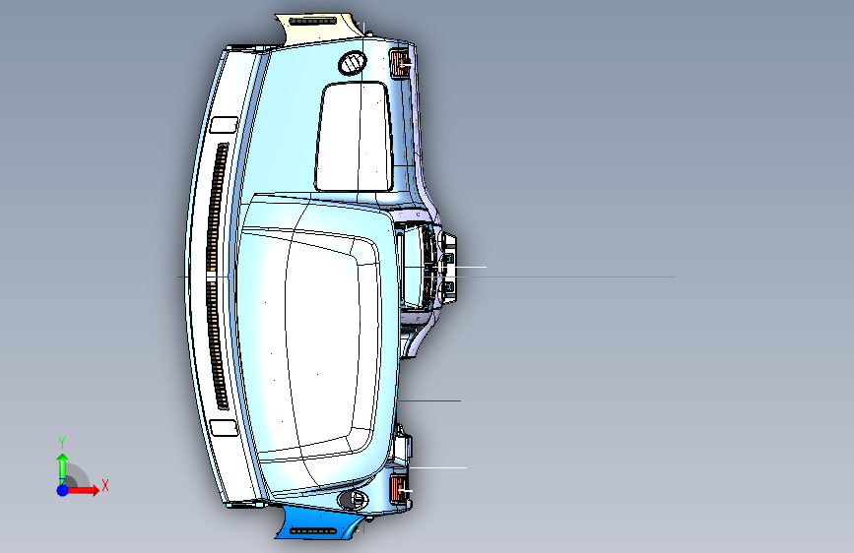The height and width of the screenshot is (553, 854).
Task: Click the red X axis arrow of triad
Action: point(82,490)
